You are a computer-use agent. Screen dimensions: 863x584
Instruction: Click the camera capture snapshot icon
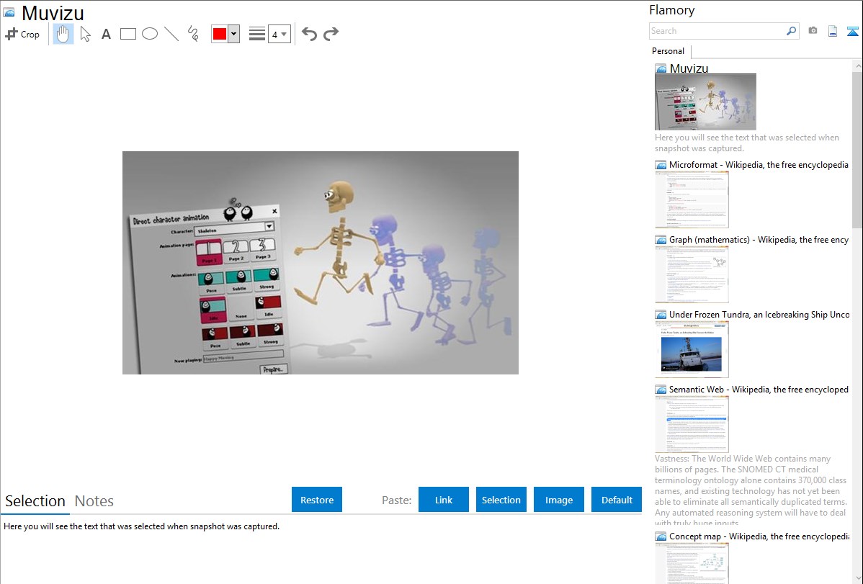813,31
